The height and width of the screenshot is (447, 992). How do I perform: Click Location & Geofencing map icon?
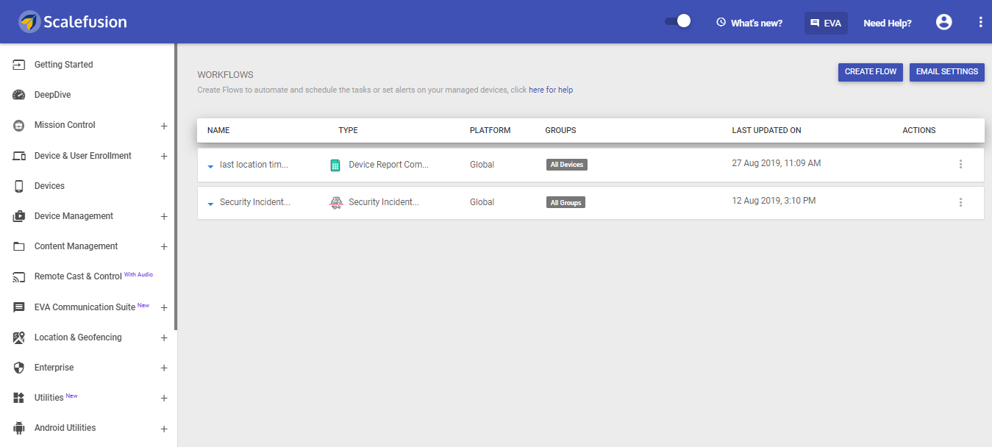pyautogui.click(x=19, y=337)
